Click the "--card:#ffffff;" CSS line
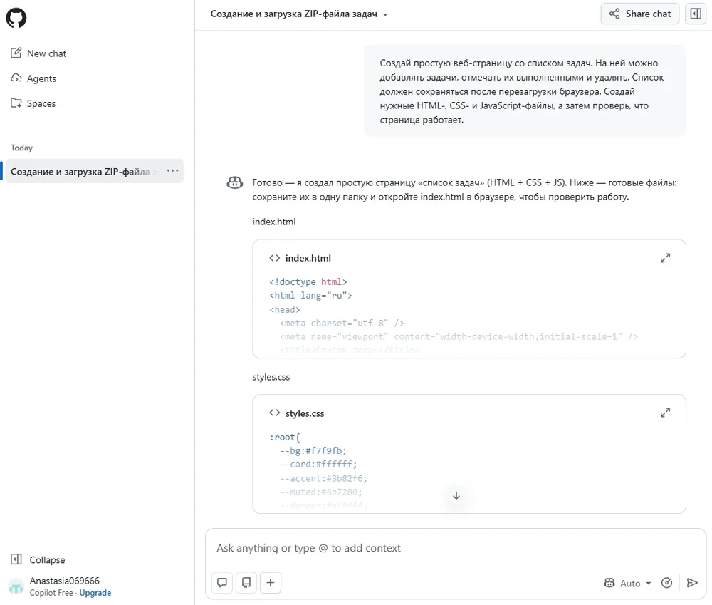Image resolution: width=712 pixels, height=605 pixels. (x=318, y=464)
